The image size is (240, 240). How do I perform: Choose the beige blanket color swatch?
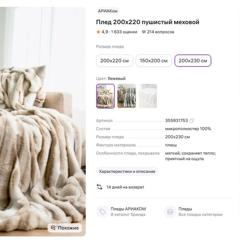tap(106, 96)
